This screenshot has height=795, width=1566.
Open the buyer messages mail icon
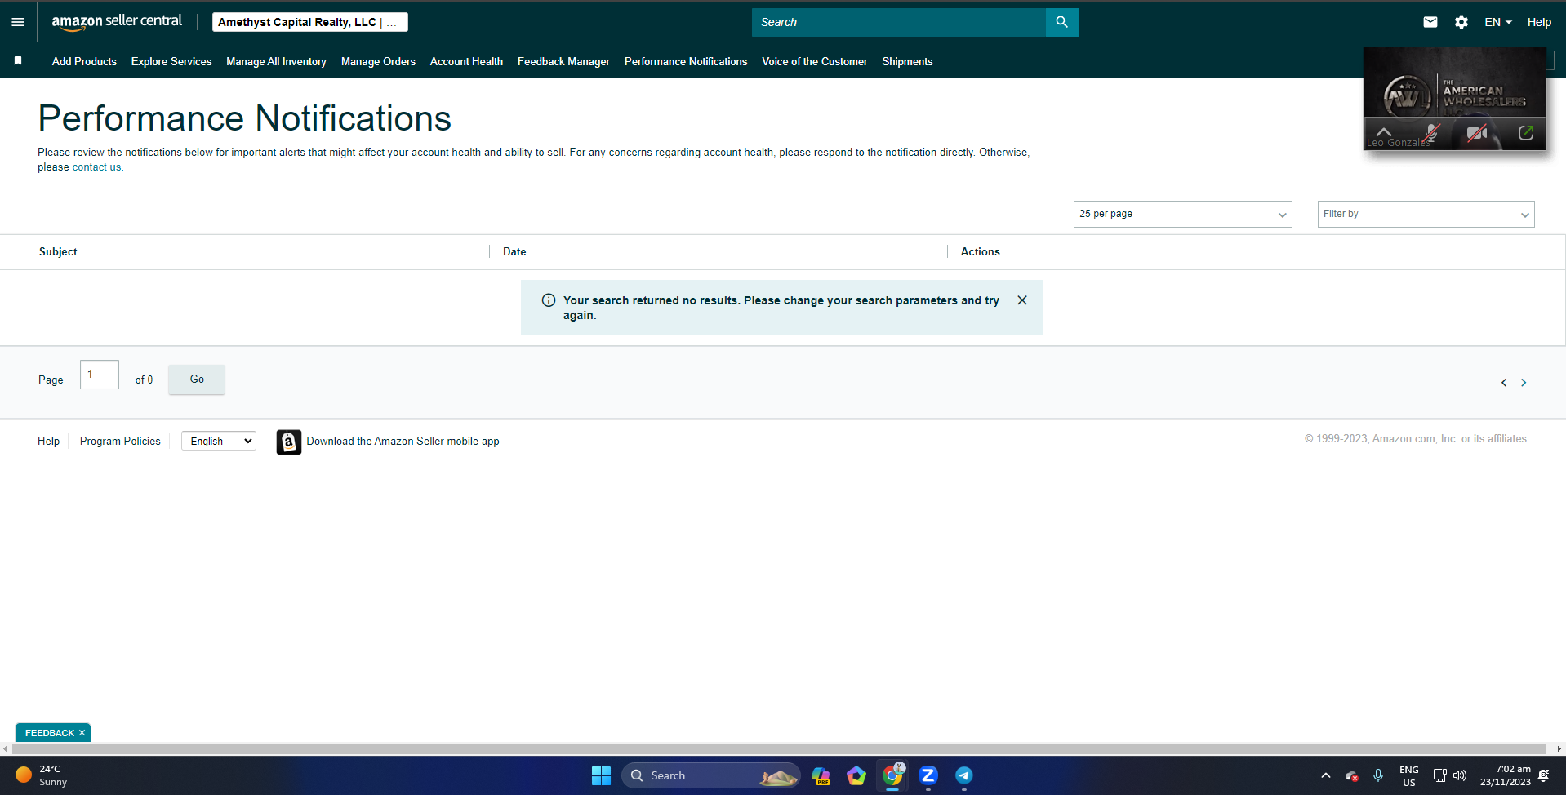click(x=1430, y=22)
